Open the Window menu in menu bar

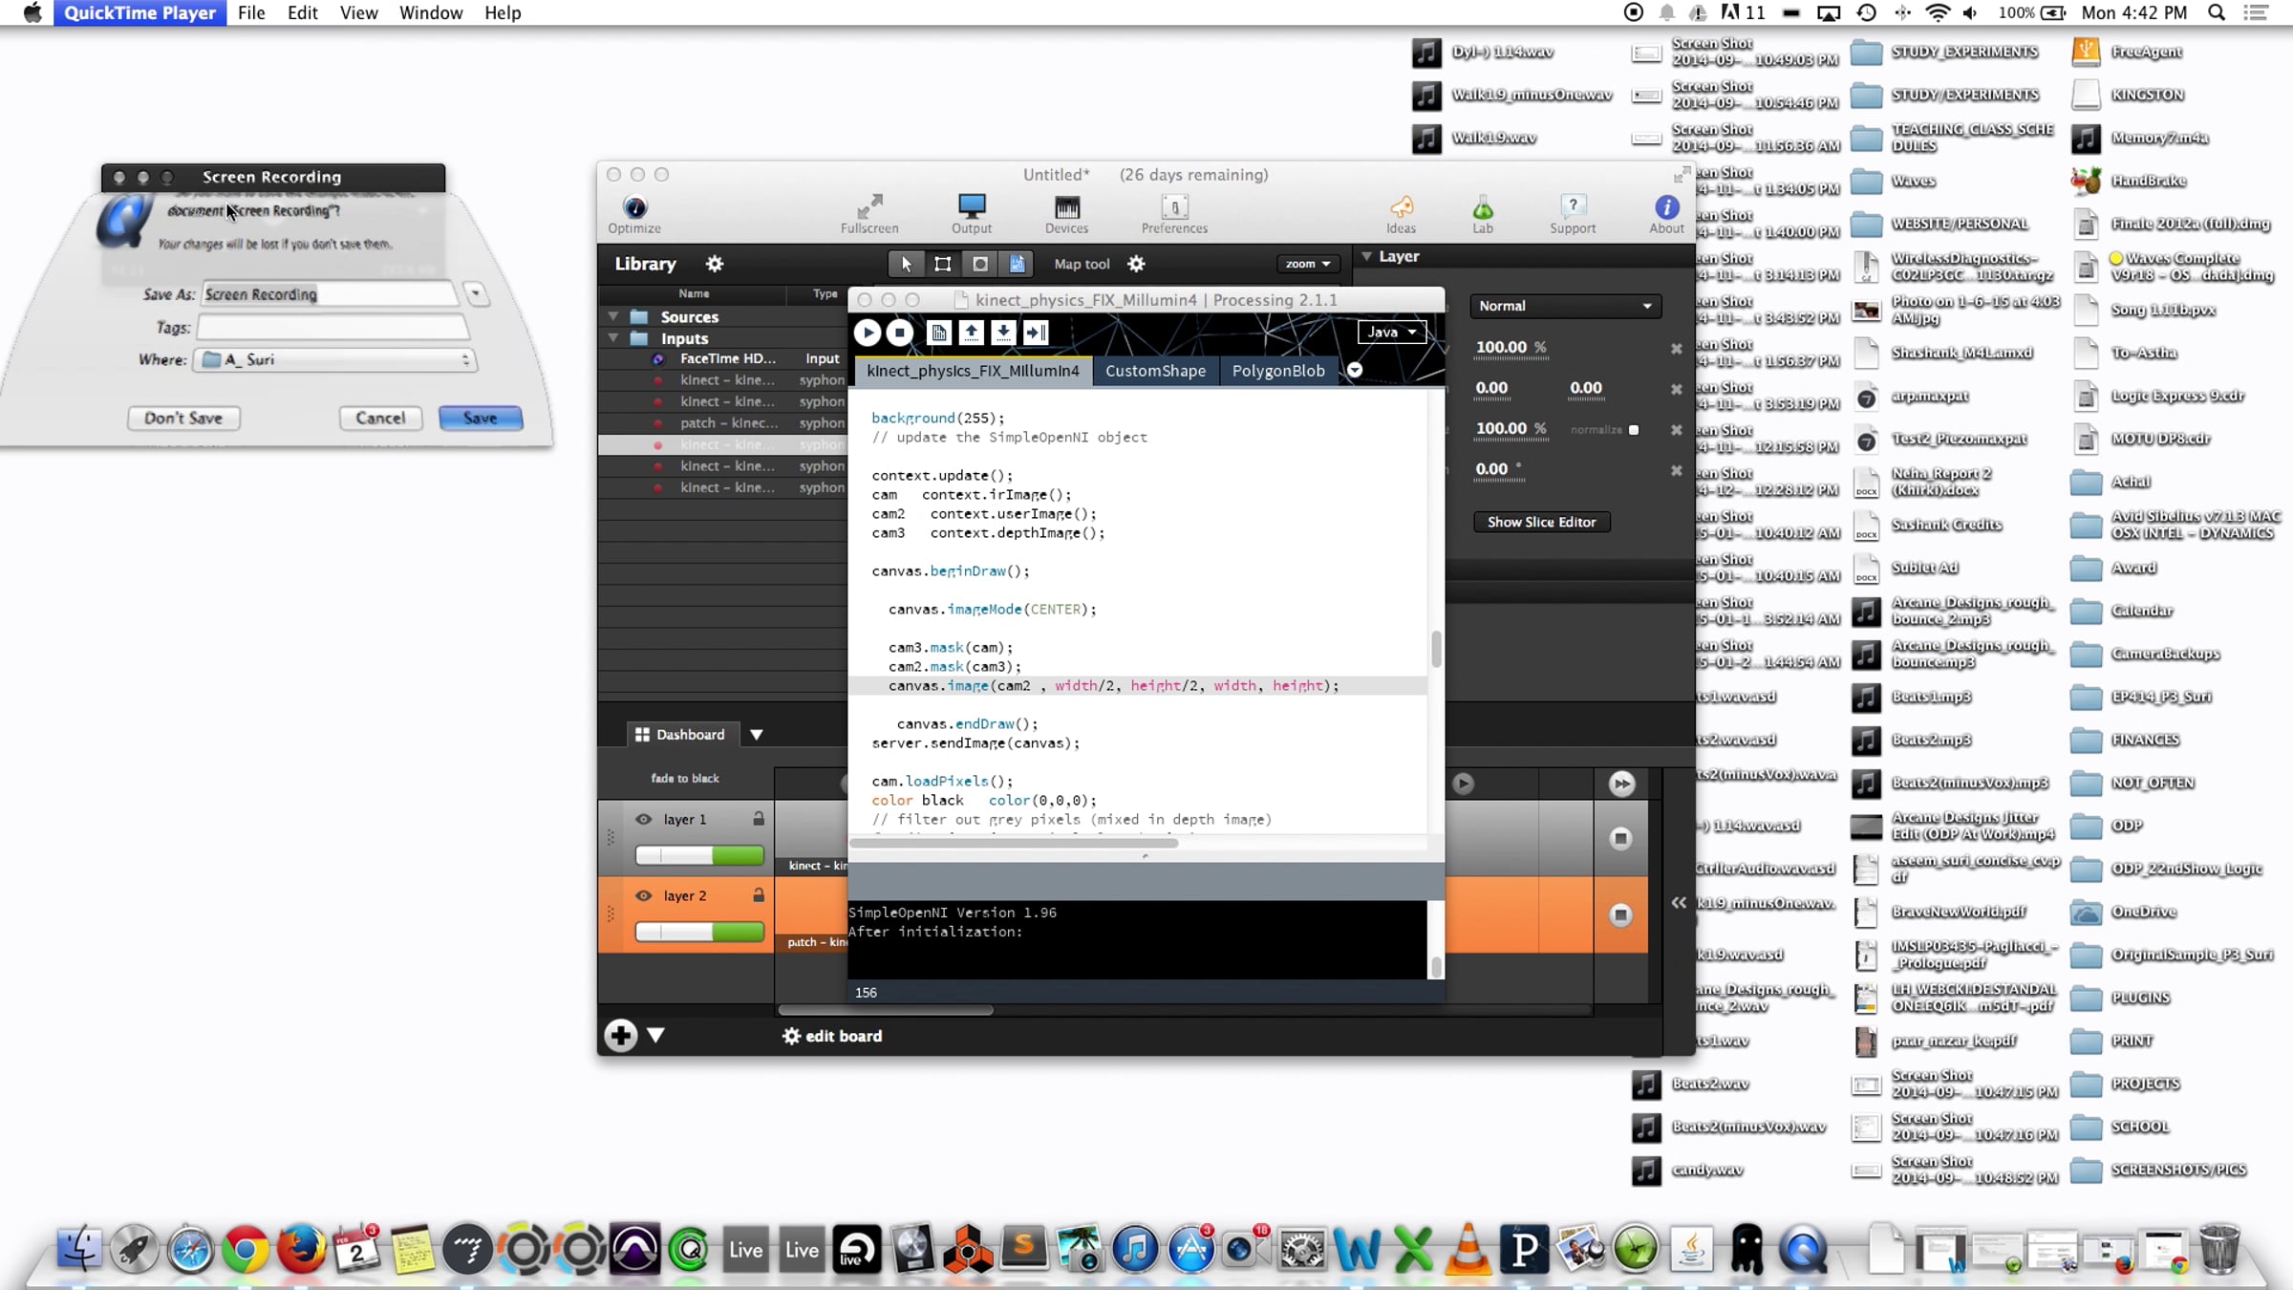[x=430, y=12]
